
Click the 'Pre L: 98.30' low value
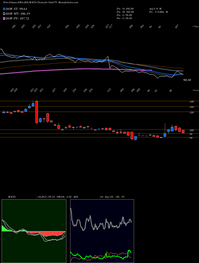click(x=125, y=15)
